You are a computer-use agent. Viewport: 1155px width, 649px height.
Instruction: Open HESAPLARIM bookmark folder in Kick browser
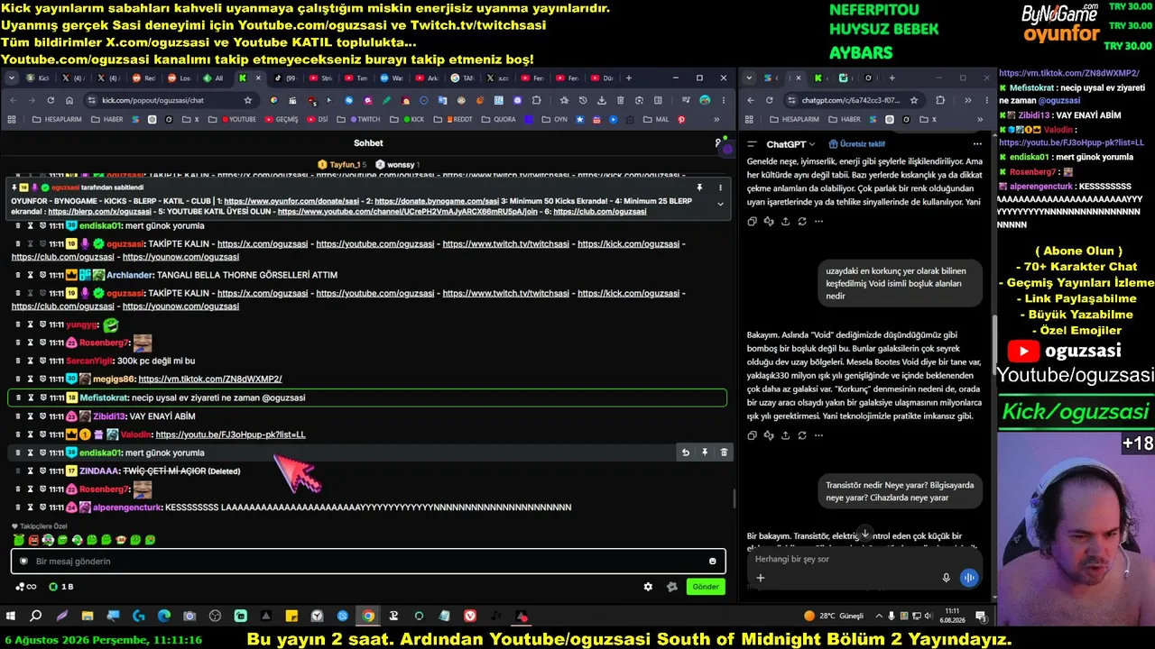(57, 119)
